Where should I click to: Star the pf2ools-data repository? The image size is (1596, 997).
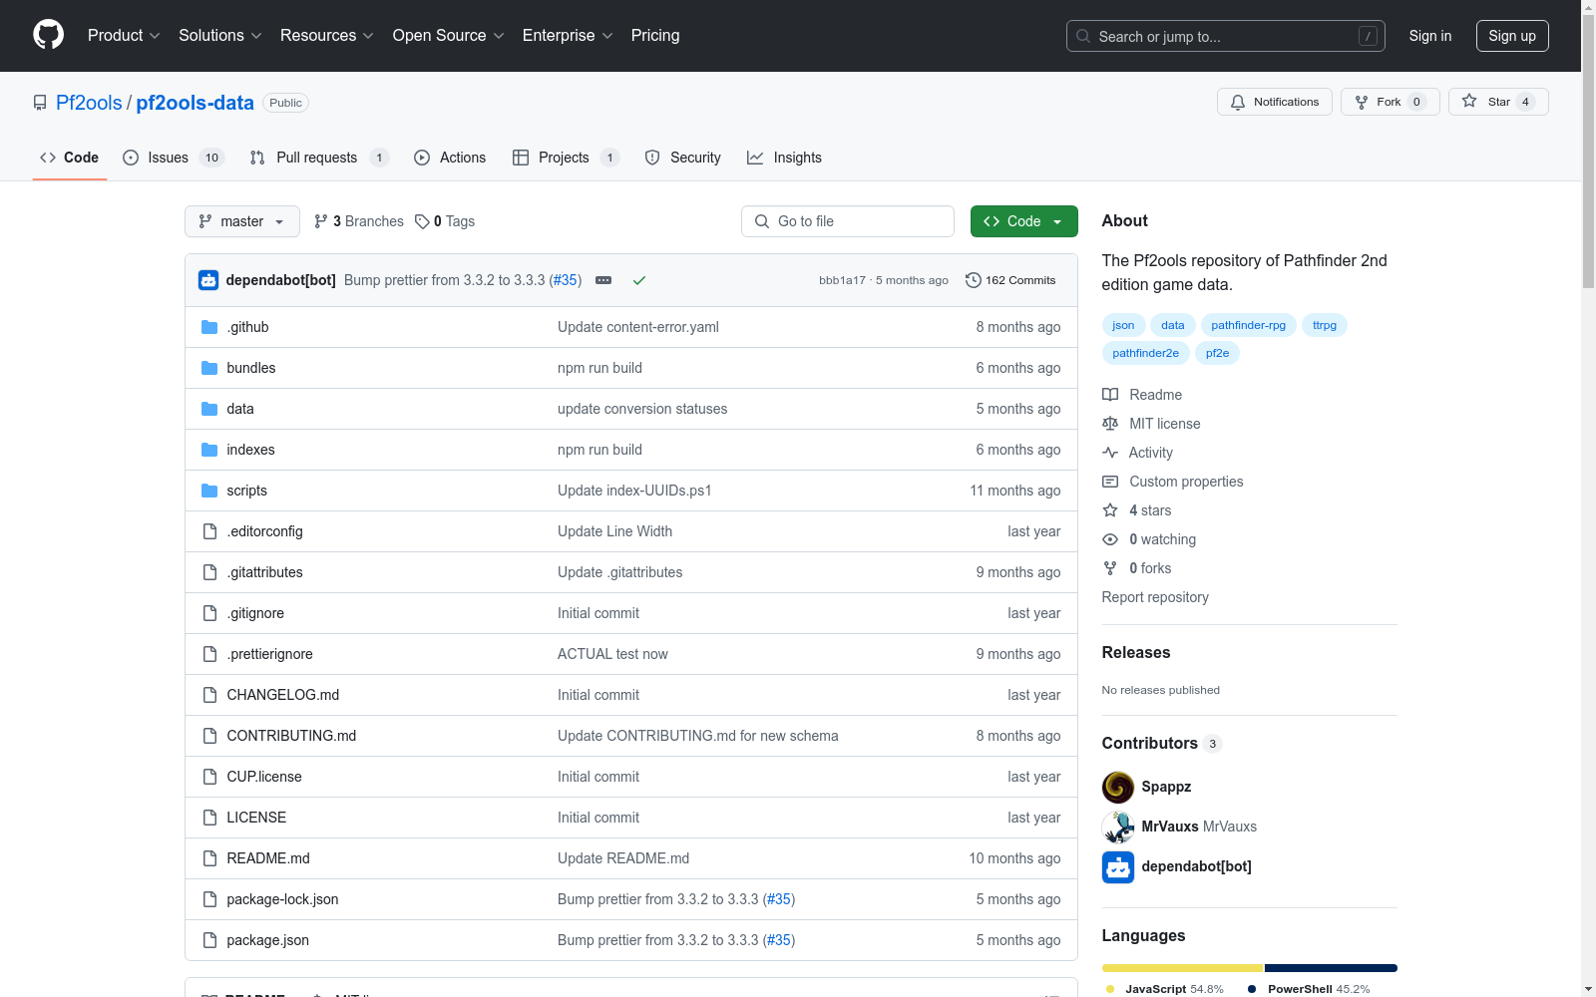pos(1498,102)
